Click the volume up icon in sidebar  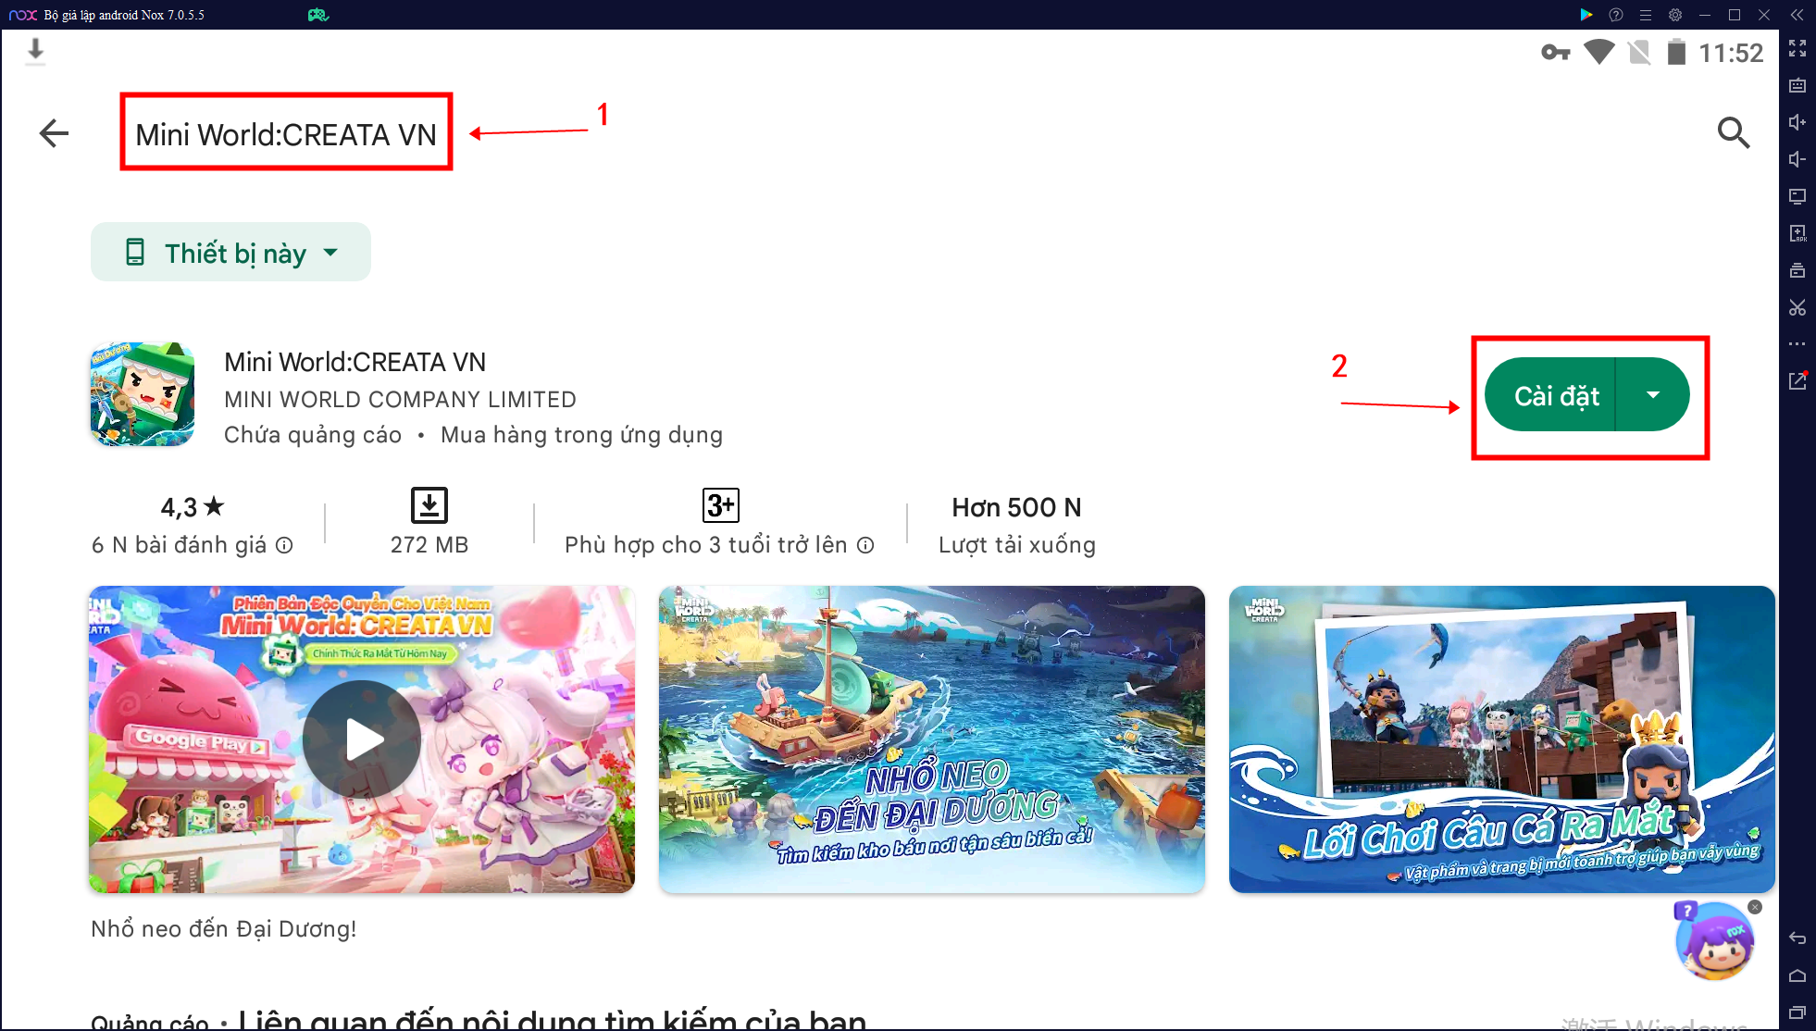(1799, 121)
